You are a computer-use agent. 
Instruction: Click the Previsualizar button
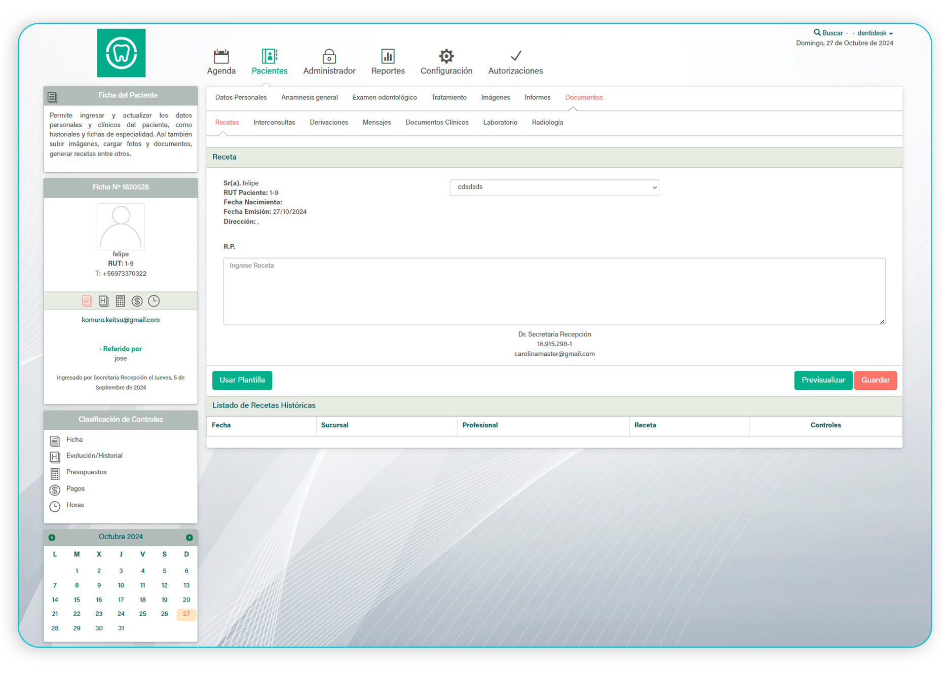(x=823, y=380)
